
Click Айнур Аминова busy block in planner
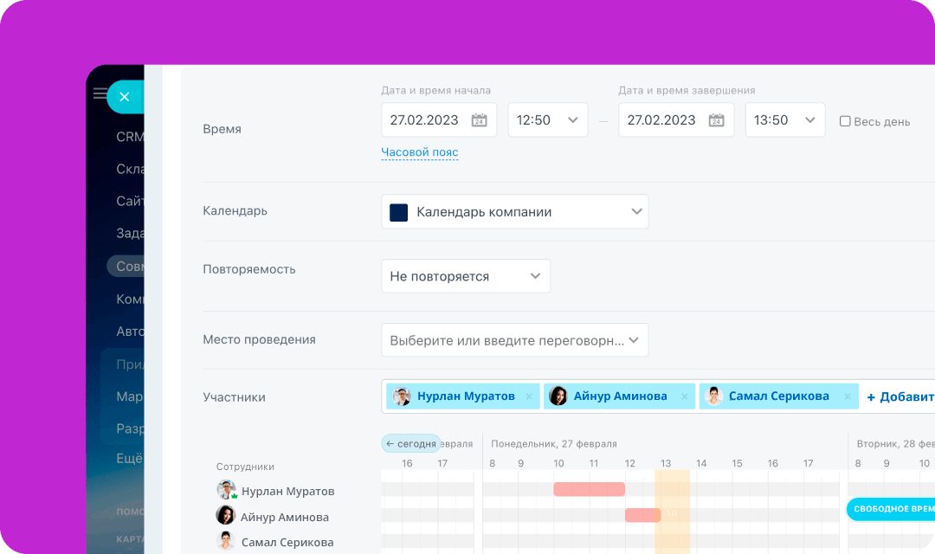[x=642, y=515]
